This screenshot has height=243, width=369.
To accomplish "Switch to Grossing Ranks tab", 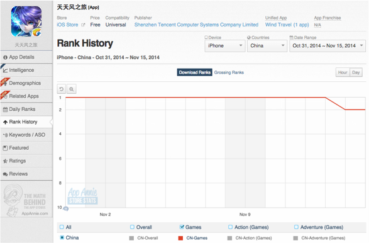I will tap(229, 72).
